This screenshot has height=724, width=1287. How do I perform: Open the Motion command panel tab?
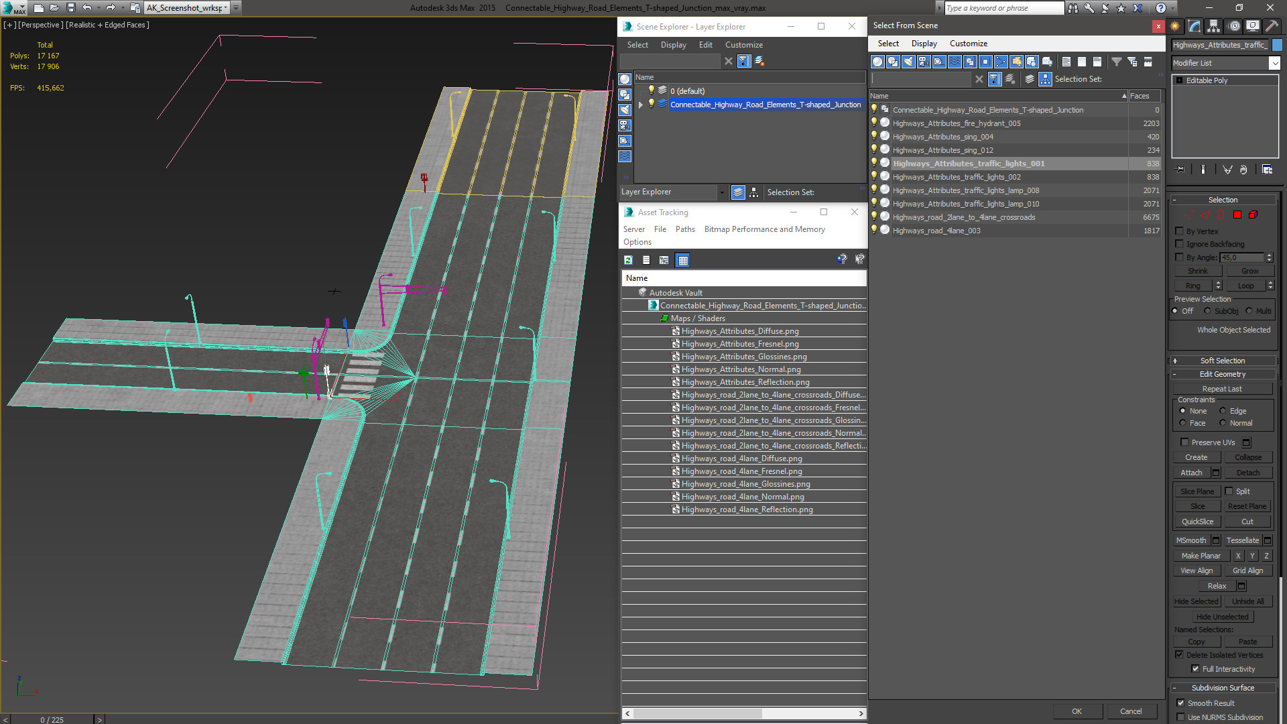[1233, 26]
